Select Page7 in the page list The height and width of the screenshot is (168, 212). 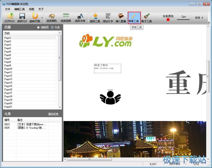pyautogui.click(x=30, y=58)
